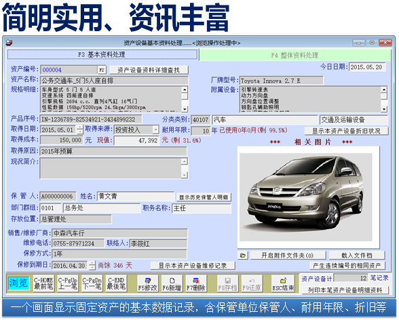
Task: Switch to F3 基本资料处理 tab
Action: click(x=102, y=54)
